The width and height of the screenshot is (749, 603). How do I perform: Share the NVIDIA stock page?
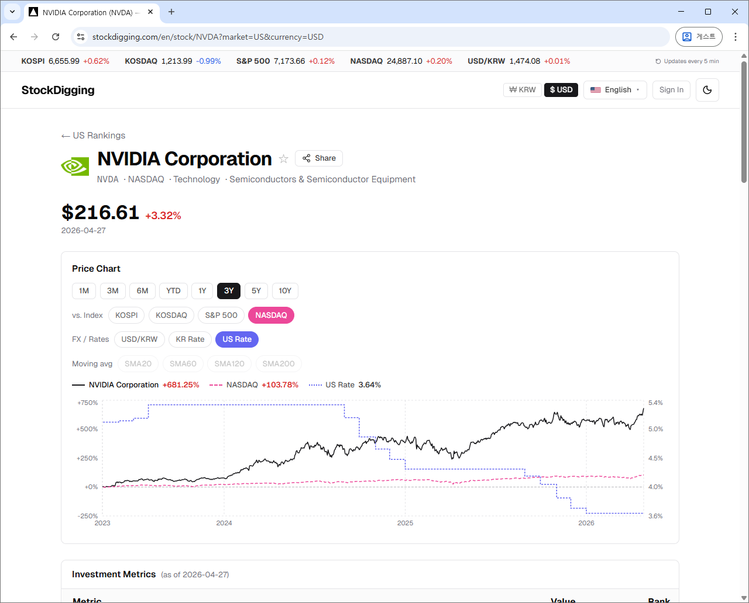(x=319, y=158)
